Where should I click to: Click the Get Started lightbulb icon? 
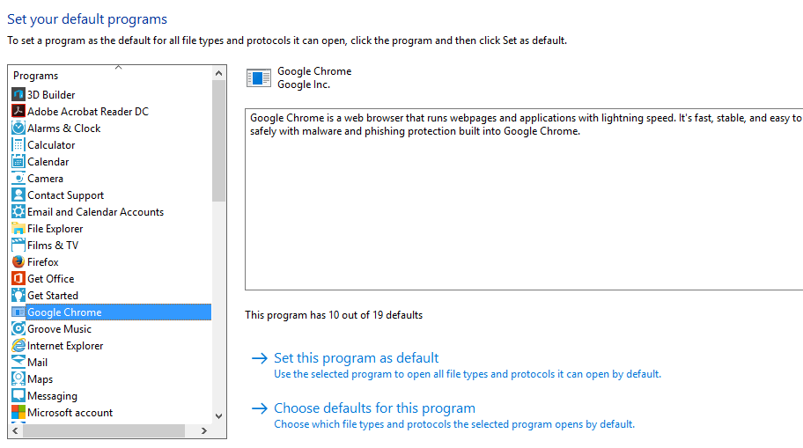18,296
